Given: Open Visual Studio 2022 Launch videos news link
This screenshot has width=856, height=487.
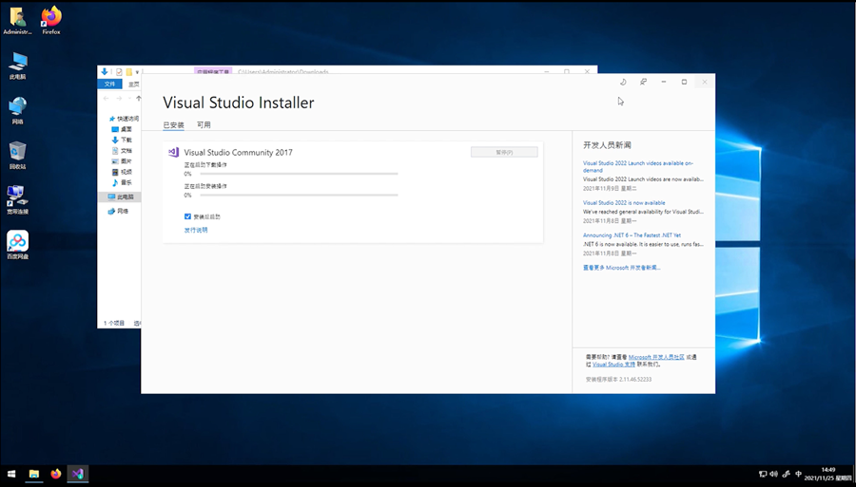Looking at the screenshot, I should pyautogui.click(x=637, y=166).
